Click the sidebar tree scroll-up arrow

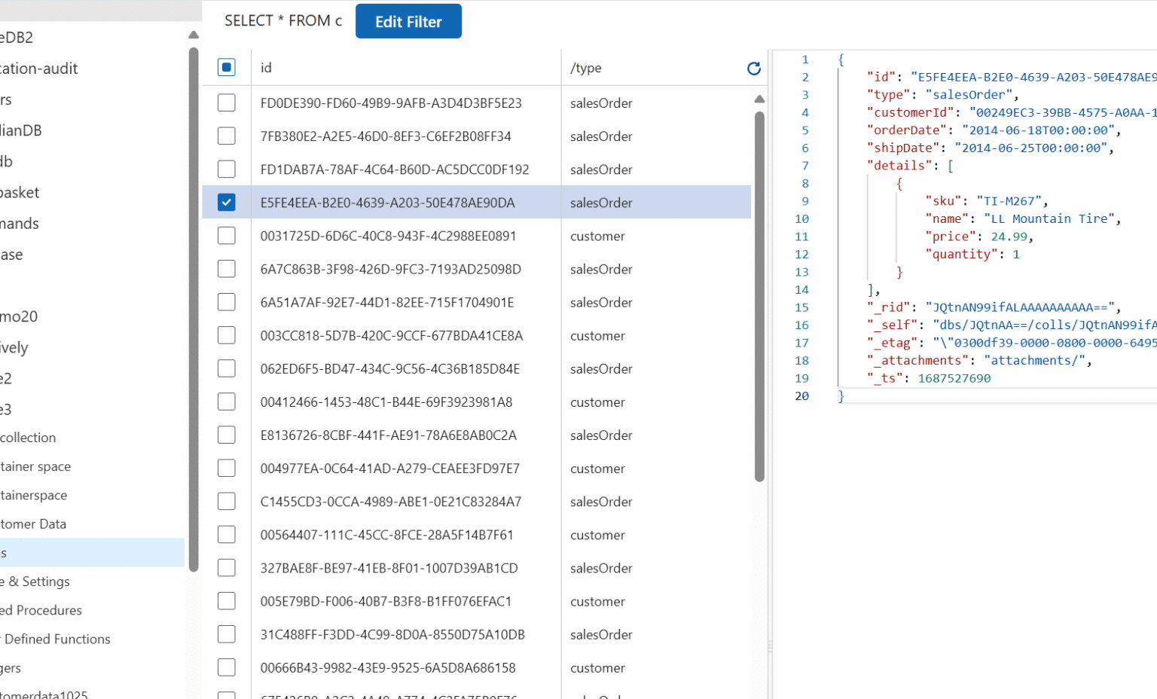[x=194, y=35]
